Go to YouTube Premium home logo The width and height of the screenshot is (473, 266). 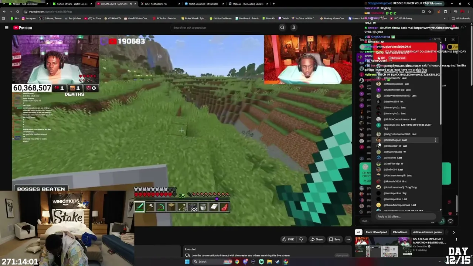pos(23,28)
